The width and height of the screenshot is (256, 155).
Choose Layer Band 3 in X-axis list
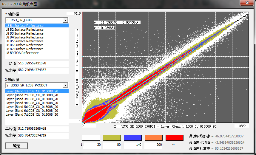click(32, 99)
